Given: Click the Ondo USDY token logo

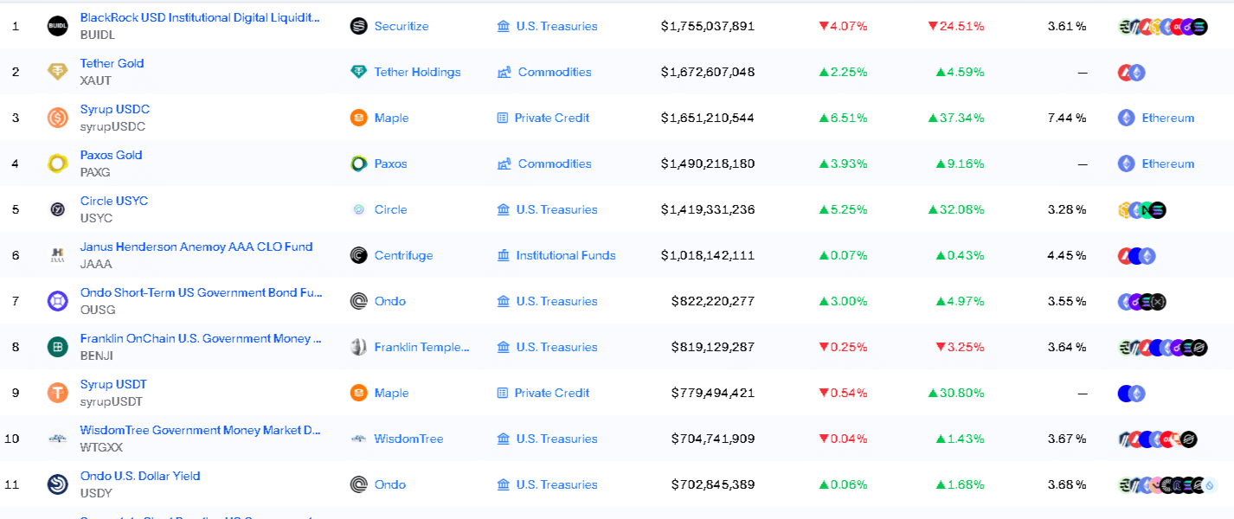Looking at the screenshot, I should tap(58, 484).
